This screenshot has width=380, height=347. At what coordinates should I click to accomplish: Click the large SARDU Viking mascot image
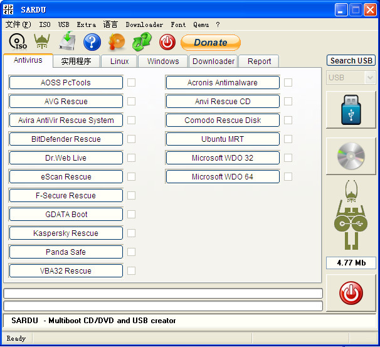point(351,215)
